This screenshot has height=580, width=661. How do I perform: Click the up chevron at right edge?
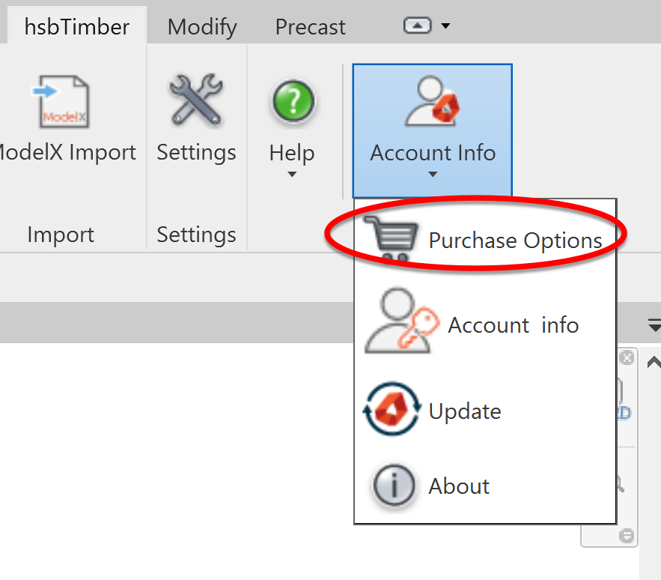point(654,362)
